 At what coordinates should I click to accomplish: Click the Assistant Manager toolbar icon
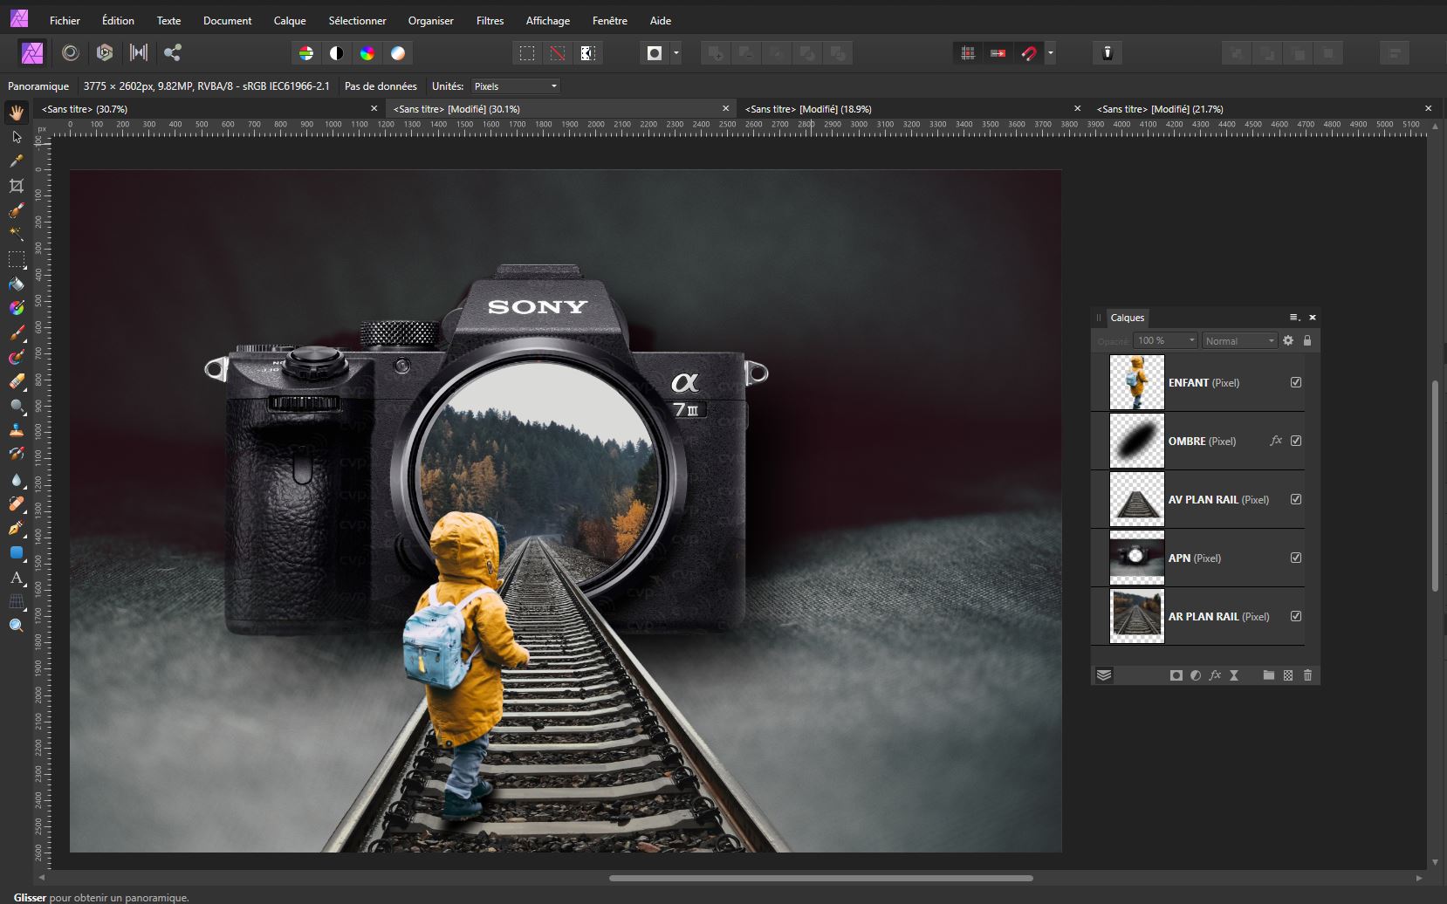pyautogui.click(x=1108, y=53)
